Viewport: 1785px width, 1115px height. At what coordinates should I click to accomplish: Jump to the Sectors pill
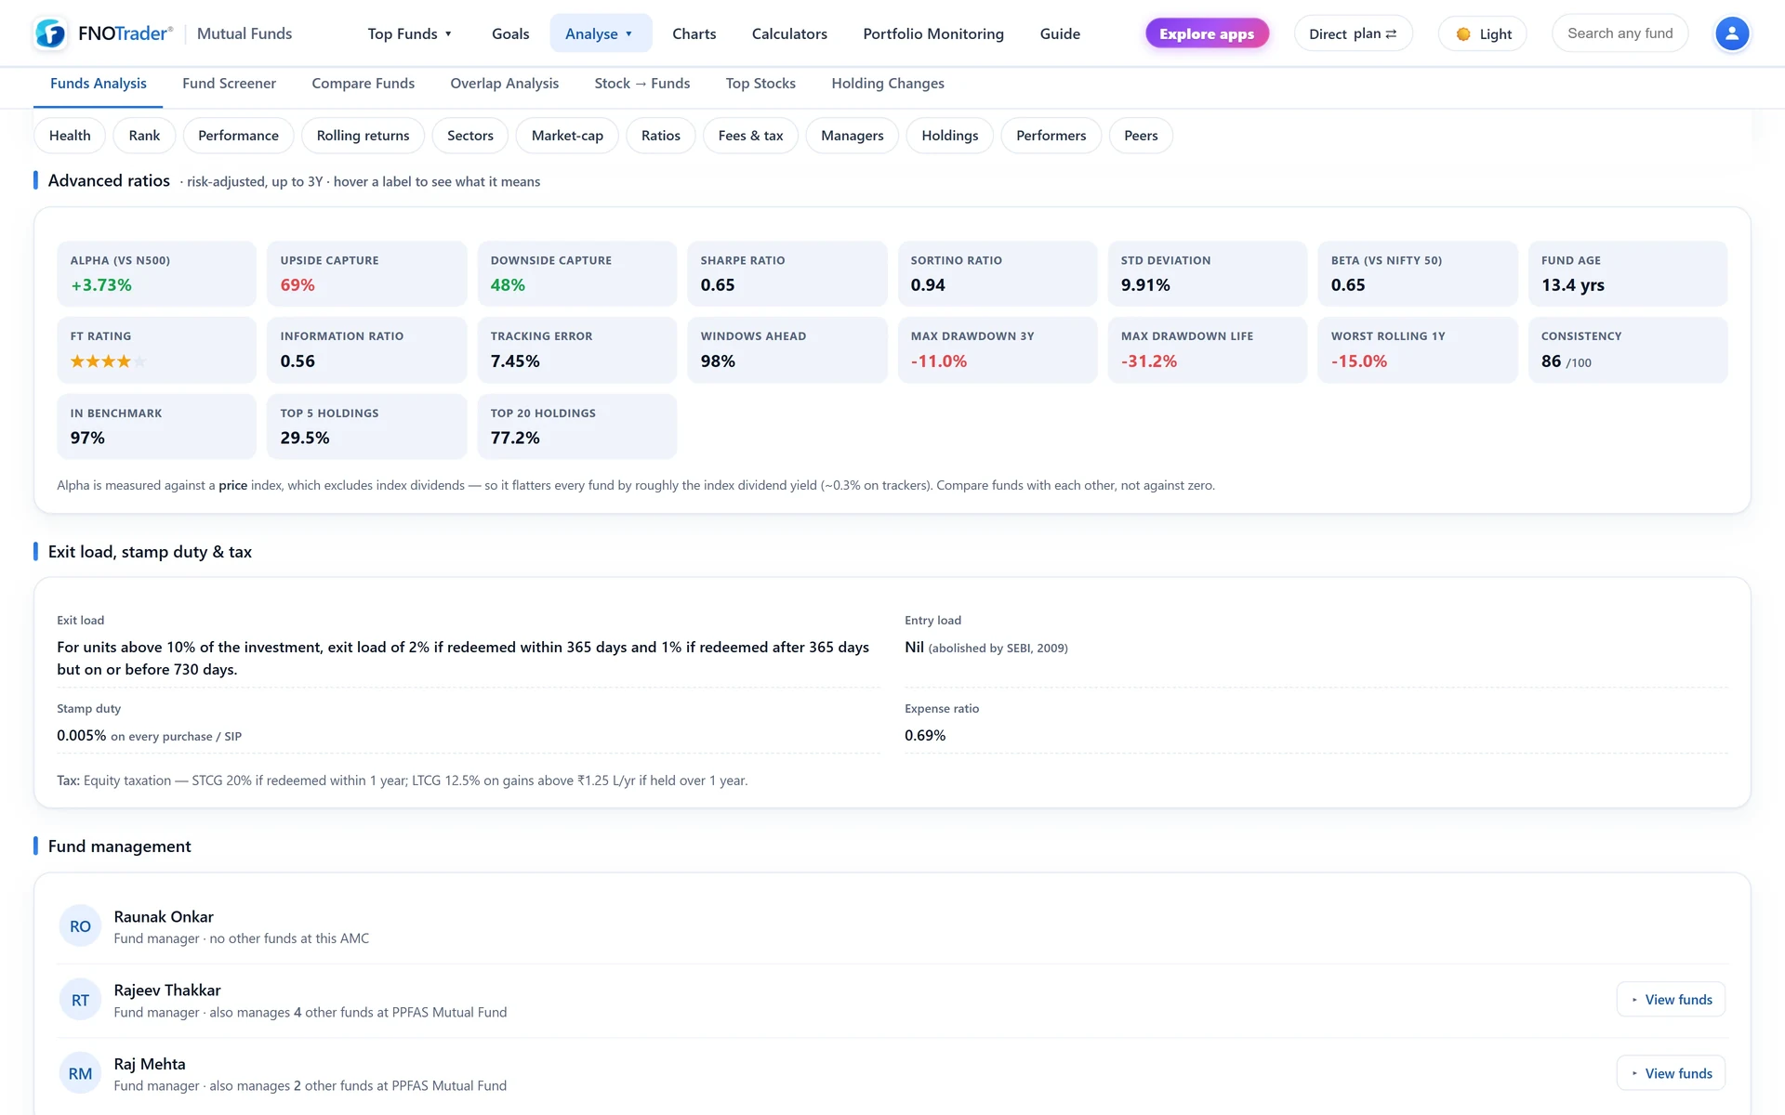[x=470, y=136]
